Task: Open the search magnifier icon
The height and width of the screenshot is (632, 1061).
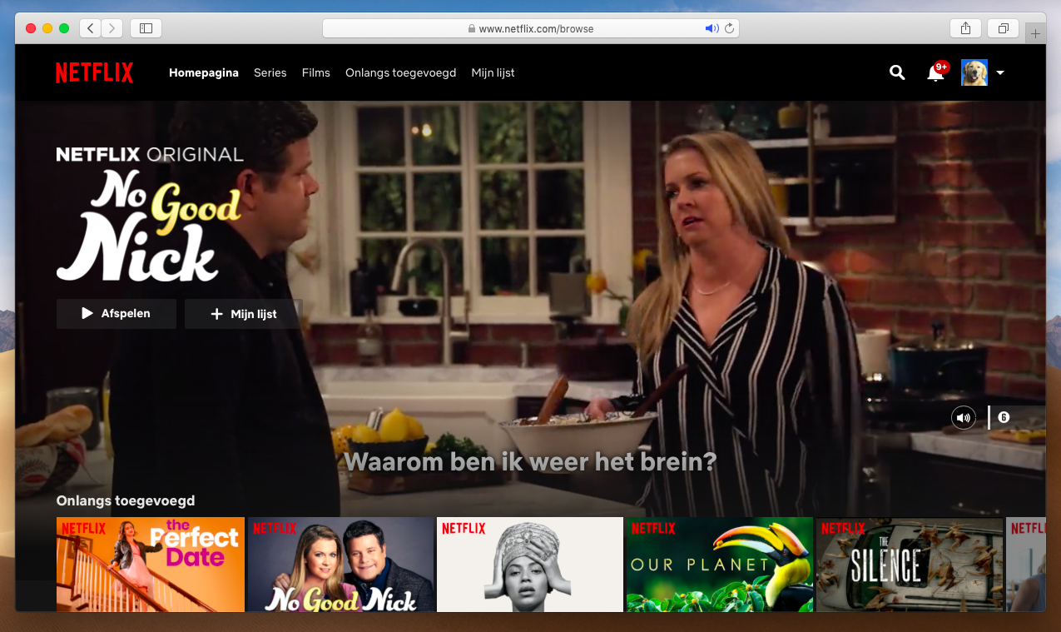Action: 896,72
